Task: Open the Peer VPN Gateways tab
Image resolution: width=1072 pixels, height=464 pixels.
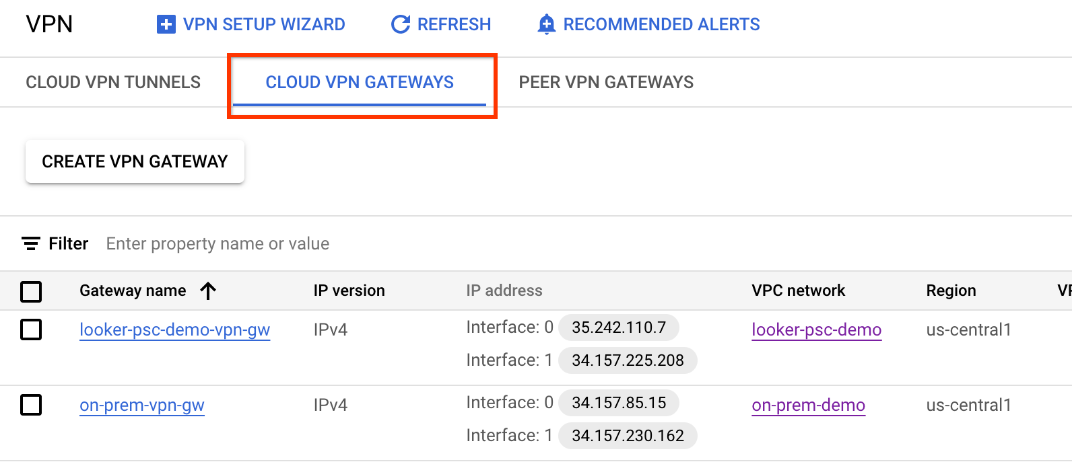Action: 606,82
